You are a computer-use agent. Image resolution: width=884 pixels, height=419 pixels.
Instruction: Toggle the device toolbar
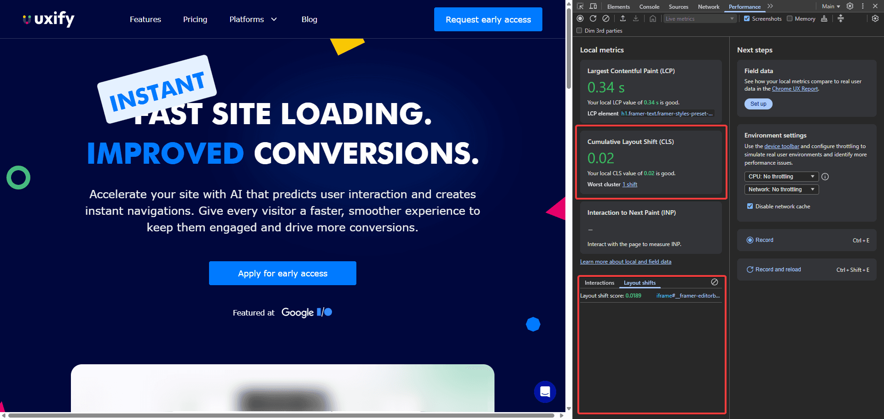(593, 6)
